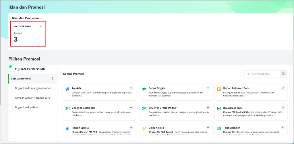Click Voucher Cashback description Beri cashback
The width and height of the screenshot is (294, 144).
coord(101,114)
